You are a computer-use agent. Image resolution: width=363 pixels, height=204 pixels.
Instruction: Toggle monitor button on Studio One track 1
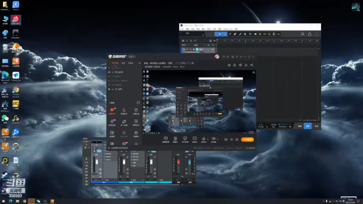click(x=197, y=49)
